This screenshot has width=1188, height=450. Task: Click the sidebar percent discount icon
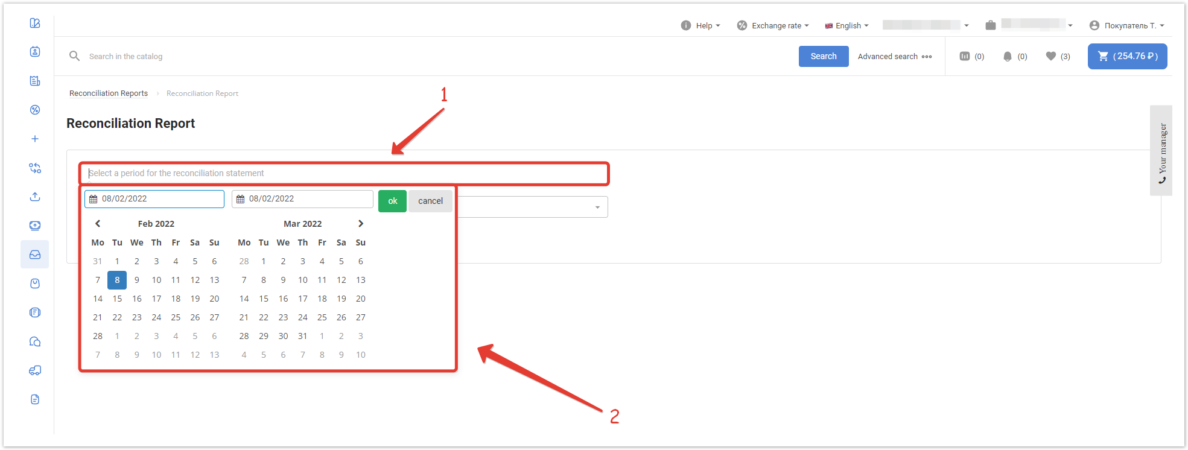coord(35,110)
